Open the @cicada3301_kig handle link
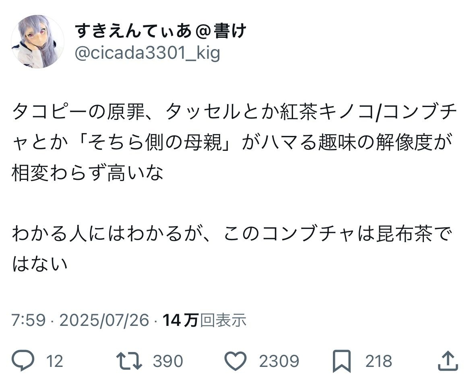This screenshot has height=381, width=471. coord(148,53)
